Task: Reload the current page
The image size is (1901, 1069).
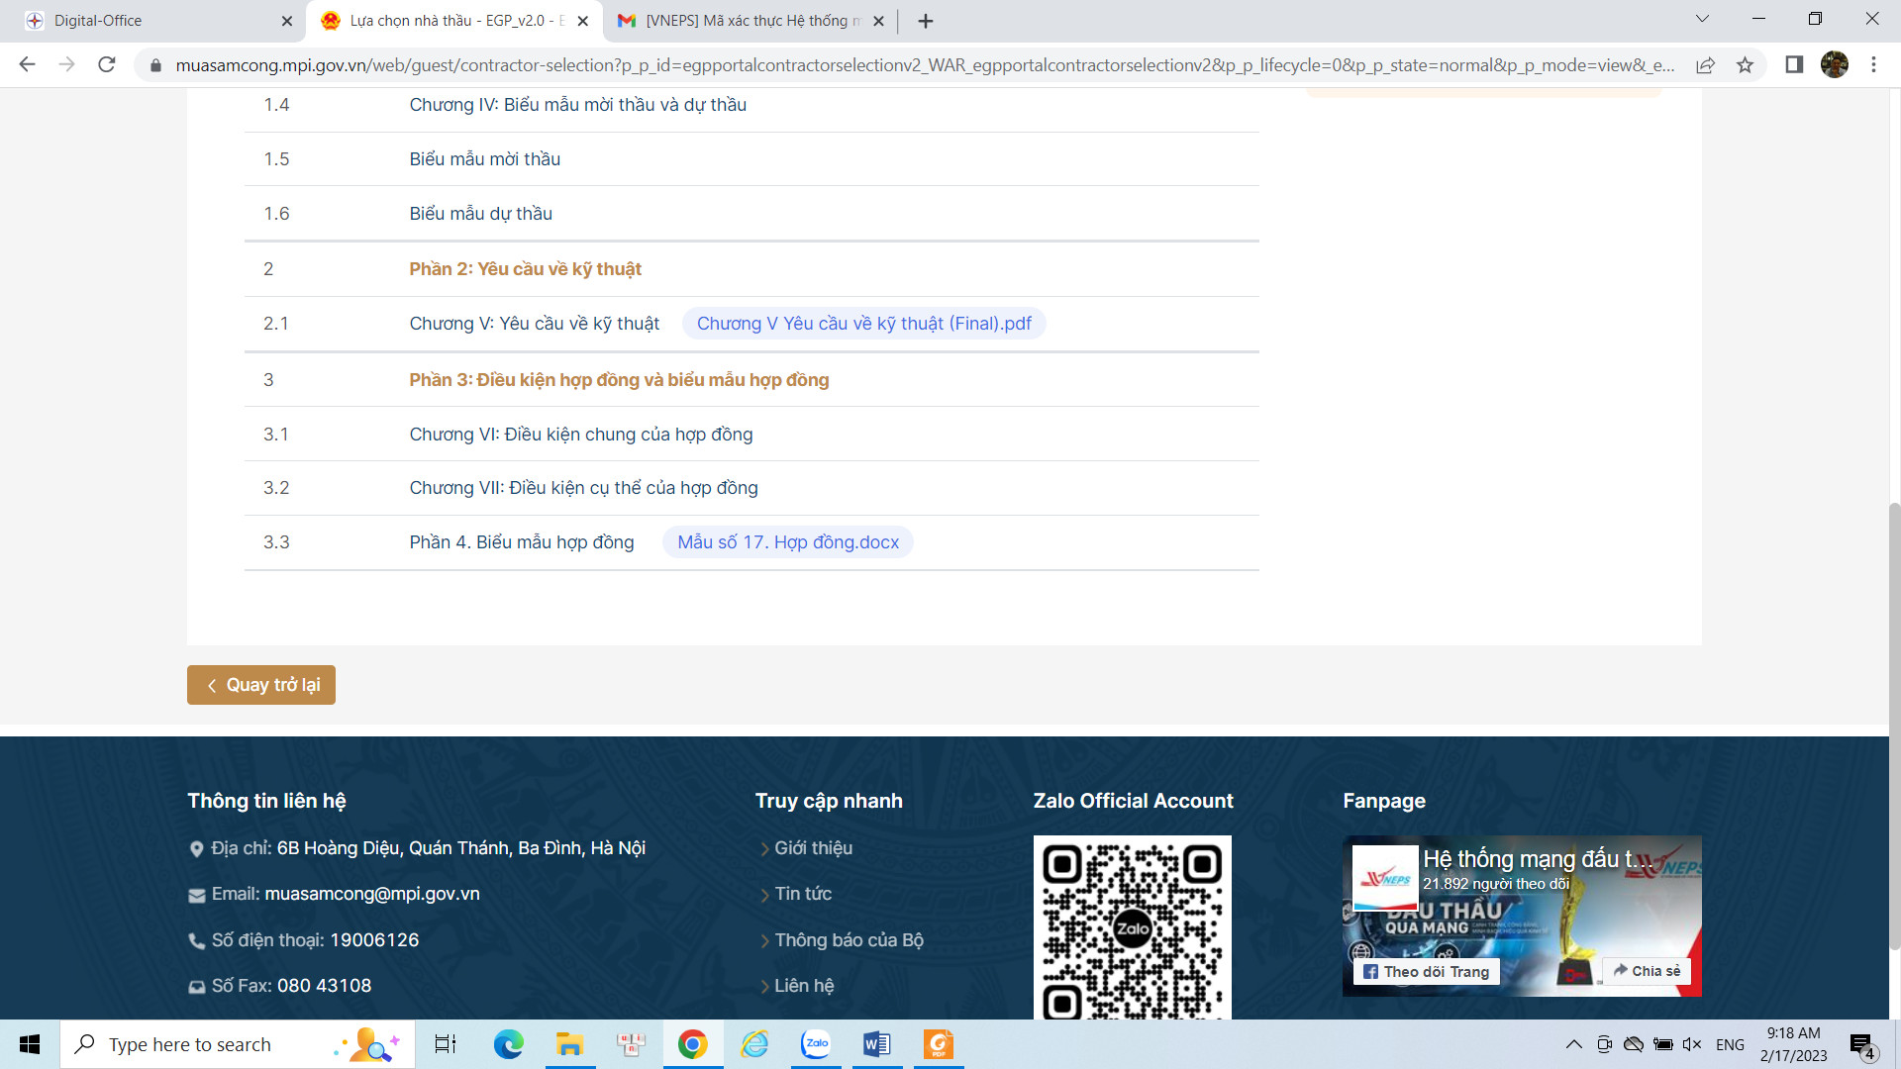Action: 107,65
